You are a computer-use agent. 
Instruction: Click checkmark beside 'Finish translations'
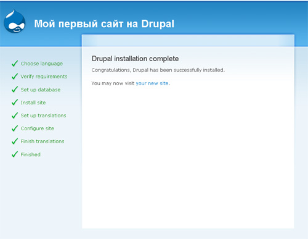[x=15, y=141]
